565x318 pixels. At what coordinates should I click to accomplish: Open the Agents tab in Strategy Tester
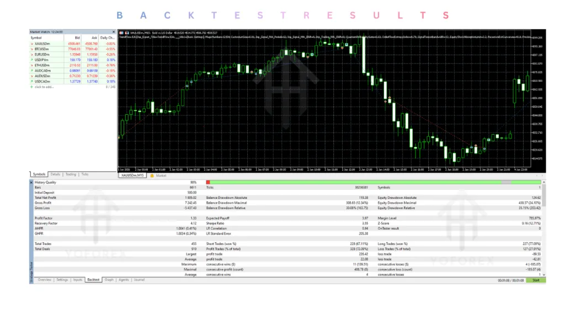point(124,280)
